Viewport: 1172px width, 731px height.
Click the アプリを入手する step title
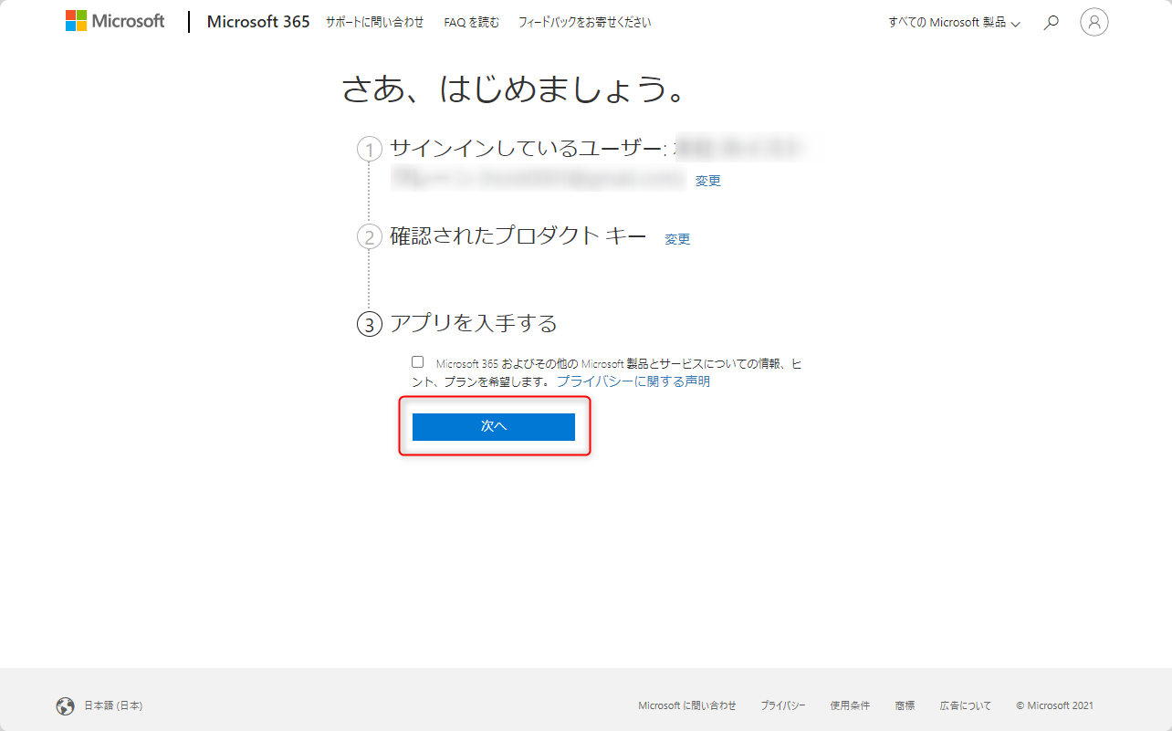pyautogui.click(x=474, y=323)
